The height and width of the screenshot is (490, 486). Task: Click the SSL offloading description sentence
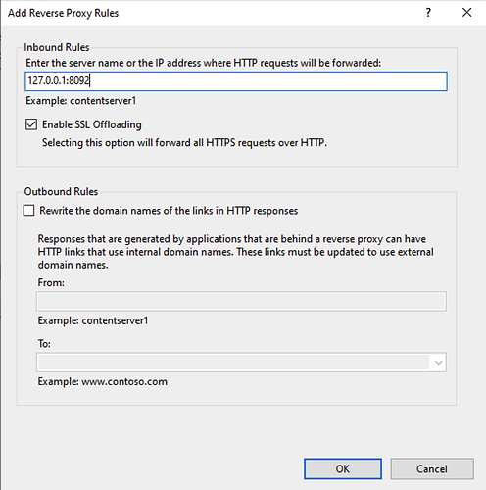(184, 143)
